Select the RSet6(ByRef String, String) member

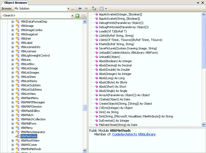(116, 44)
